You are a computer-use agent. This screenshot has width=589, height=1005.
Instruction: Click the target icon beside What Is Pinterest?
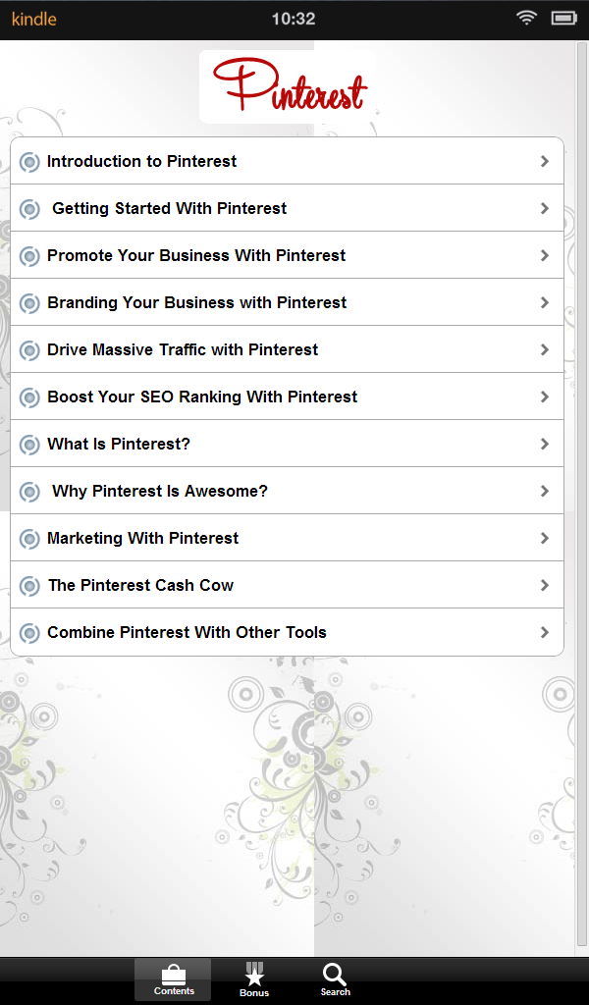pyautogui.click(x=29, y=444)
